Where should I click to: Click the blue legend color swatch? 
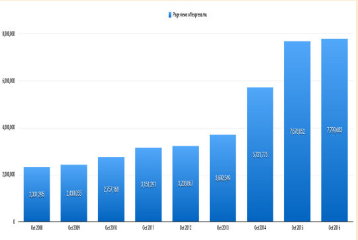pyautogui.click(x=170, y=15)
